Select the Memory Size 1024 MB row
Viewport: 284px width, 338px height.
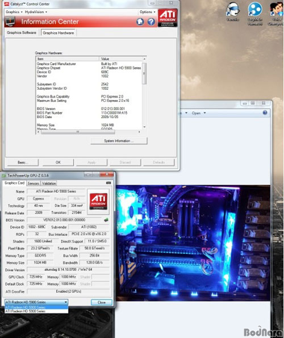point(89,125)
